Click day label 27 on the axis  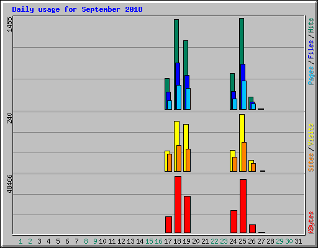(261, 241)
